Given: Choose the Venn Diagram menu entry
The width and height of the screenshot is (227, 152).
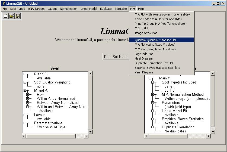Looking at the screenshot, I should pos(144,72).
